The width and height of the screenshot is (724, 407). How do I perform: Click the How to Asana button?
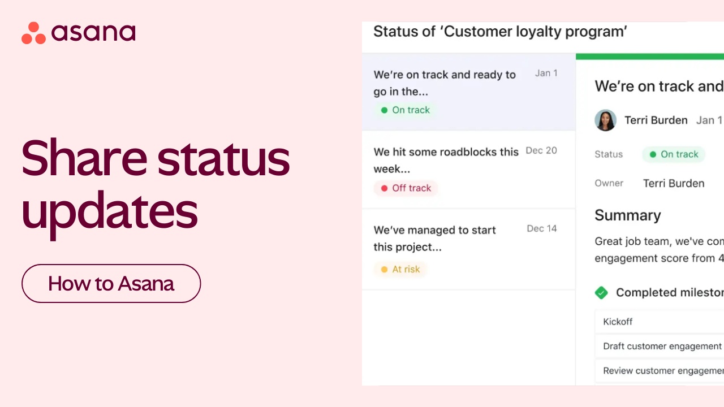(x=111, y=283)
